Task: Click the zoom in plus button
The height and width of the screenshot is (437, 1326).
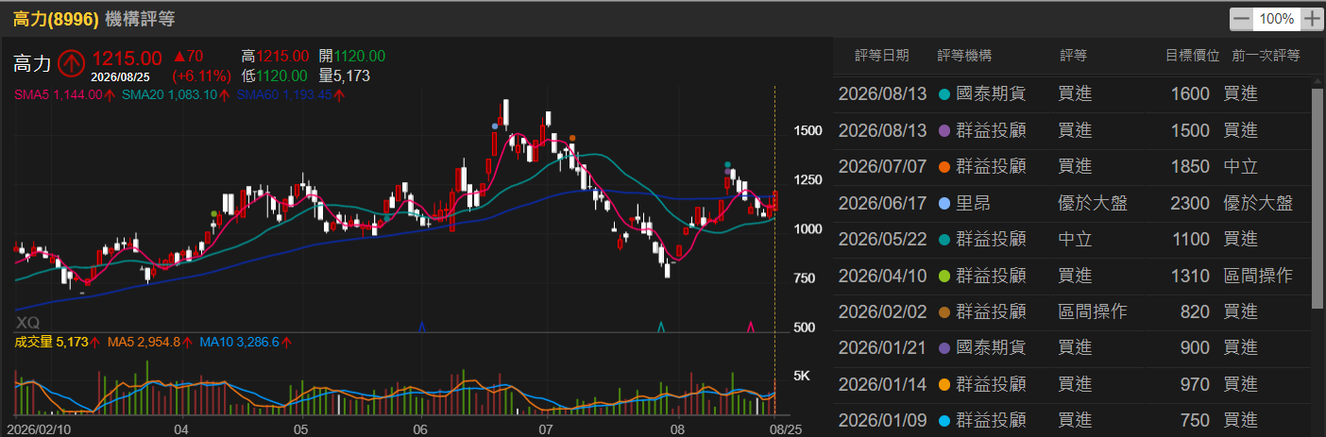Action: [1311, 18]
